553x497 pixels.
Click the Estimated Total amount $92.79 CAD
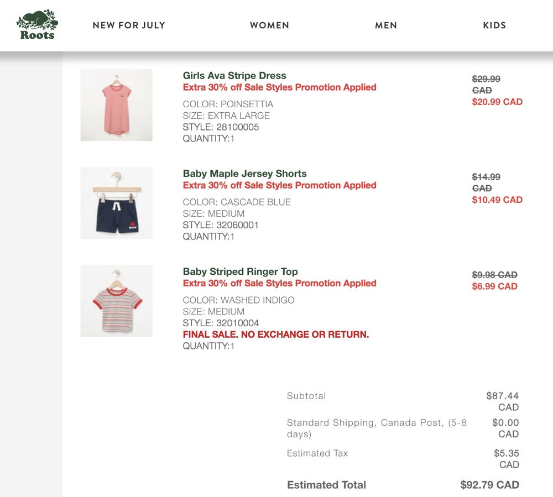coord(489,485)
